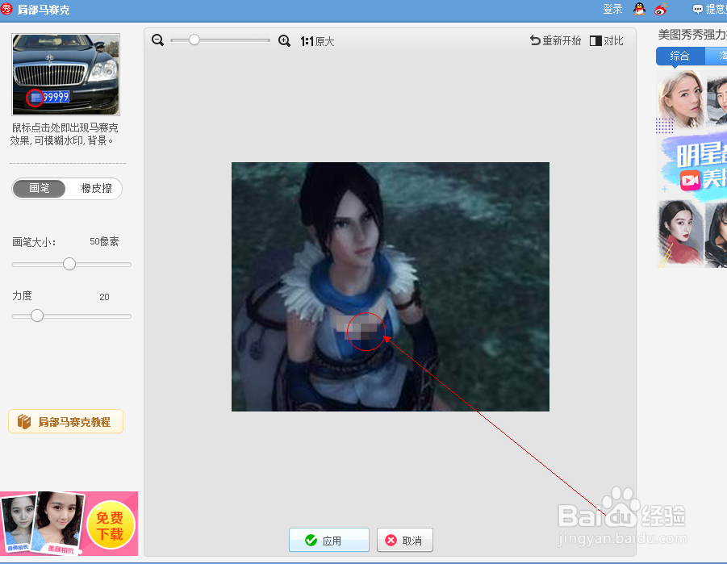Toggle the 对比 compare view
The width and height of the screenshot is (727, 564).
[x=607, y=41]
